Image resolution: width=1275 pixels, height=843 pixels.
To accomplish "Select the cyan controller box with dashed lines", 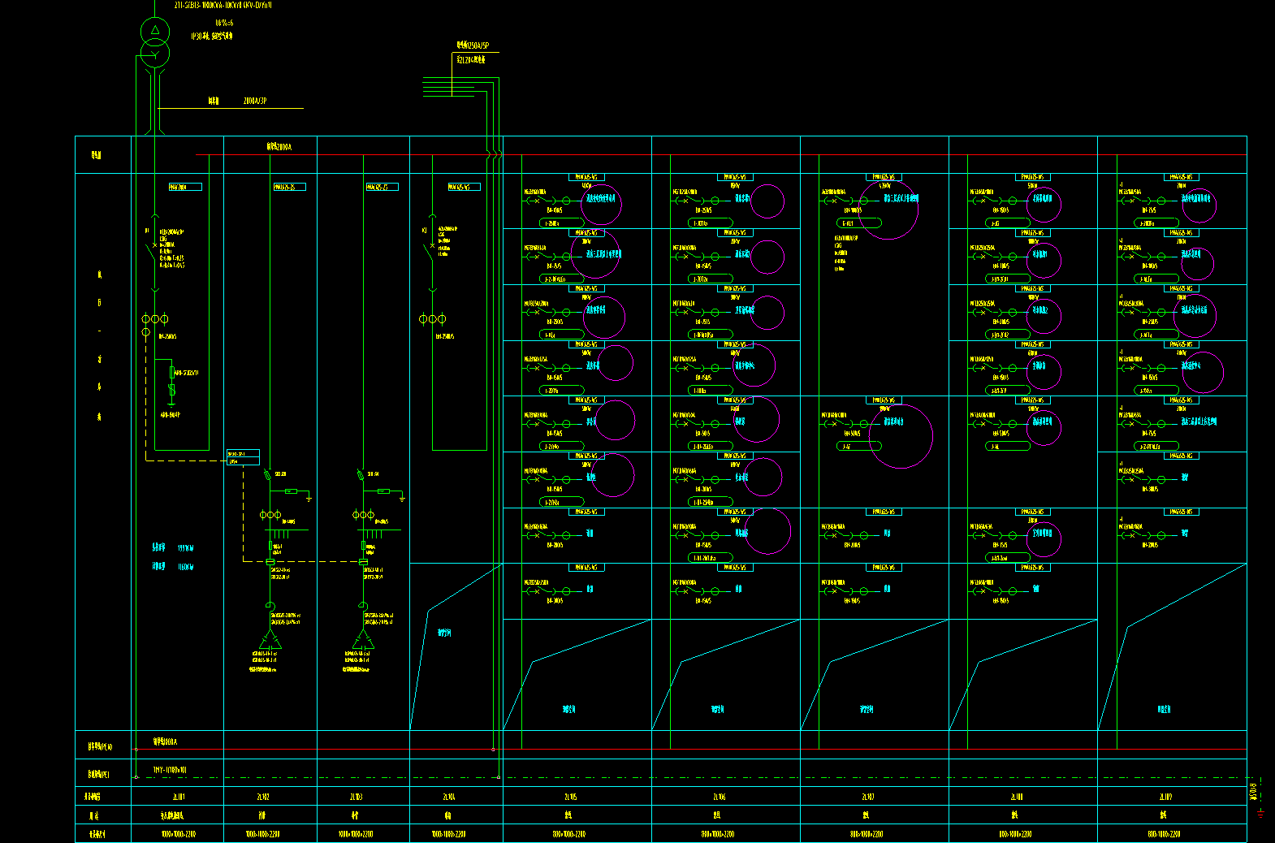I will 243,457.
